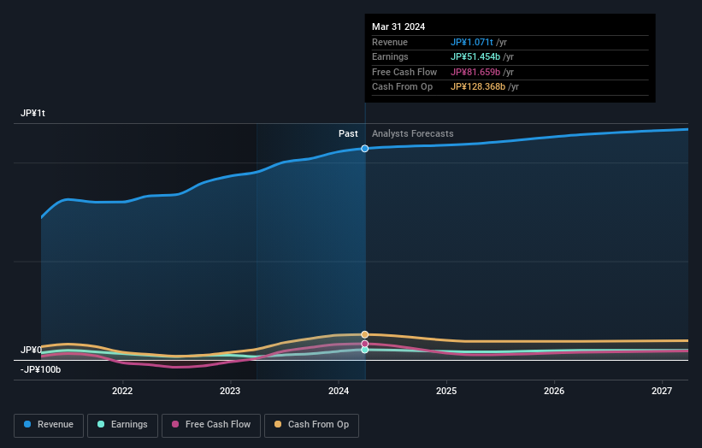
Task: Click the tooltip 'Free Cash Flow' row label
Action: [x=404, y=72]
